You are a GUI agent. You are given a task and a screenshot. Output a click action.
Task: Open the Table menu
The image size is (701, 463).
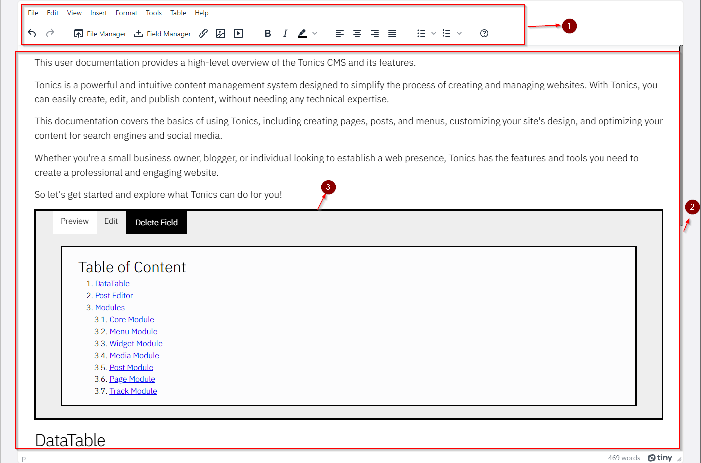pyautogui.click(x=178, y=13)
